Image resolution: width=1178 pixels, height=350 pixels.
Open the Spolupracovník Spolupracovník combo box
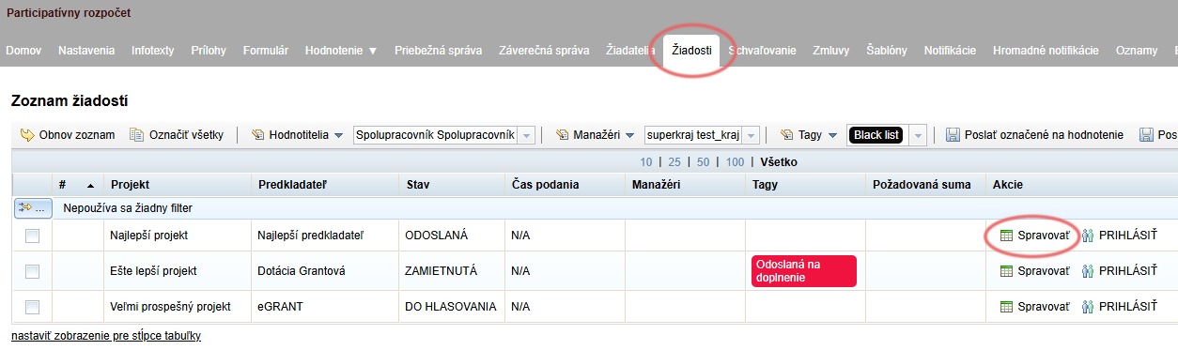[443, 135]
